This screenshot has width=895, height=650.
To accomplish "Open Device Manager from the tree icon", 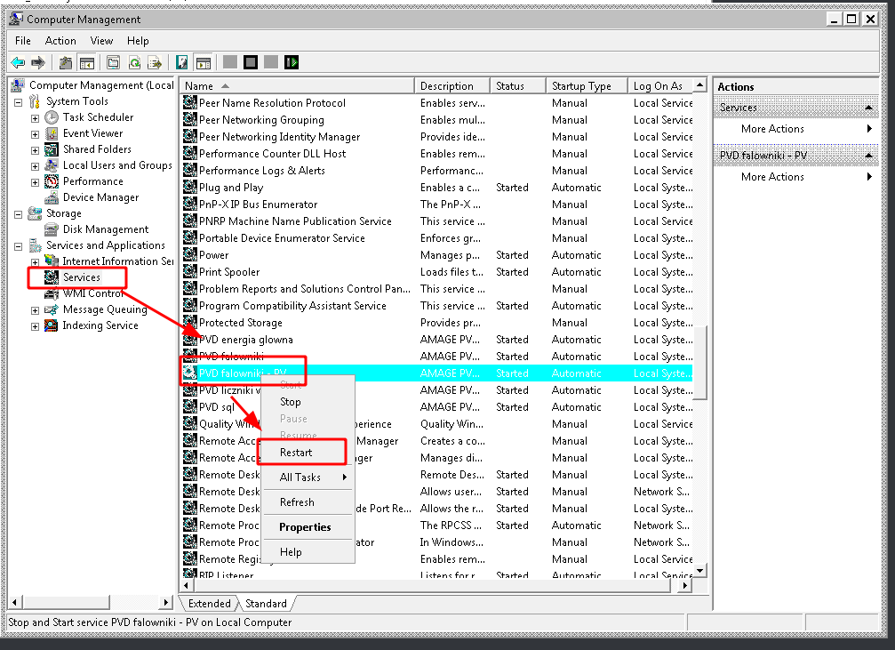I will (x=52, y=197).
